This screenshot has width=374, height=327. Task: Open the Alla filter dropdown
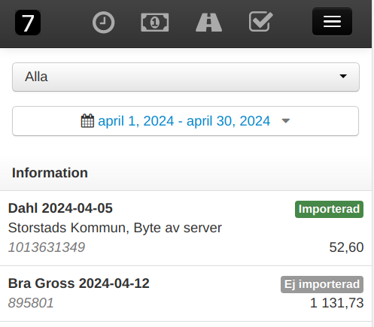(x=186, y=77)
